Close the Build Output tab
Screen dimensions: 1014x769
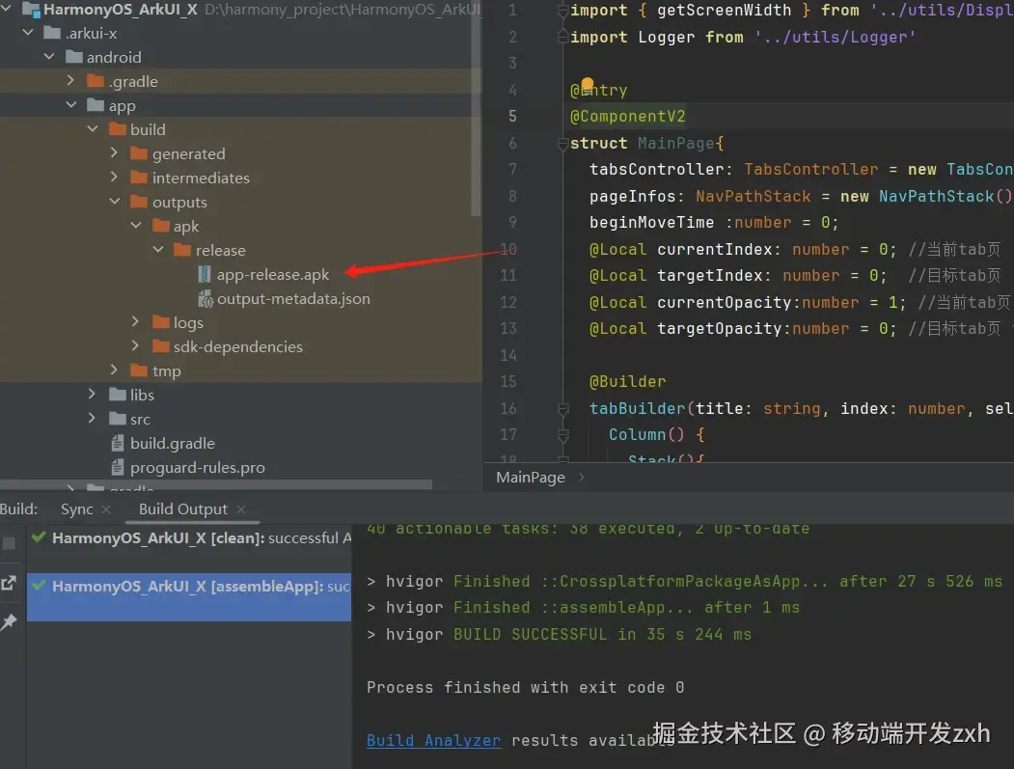[241, 509]
